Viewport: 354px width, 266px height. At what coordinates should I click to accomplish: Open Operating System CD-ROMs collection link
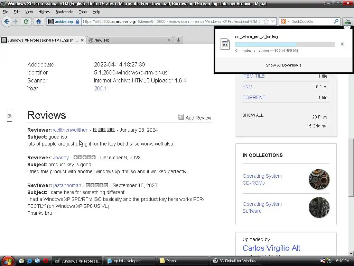pyautogui.click(x=262, y=179)
